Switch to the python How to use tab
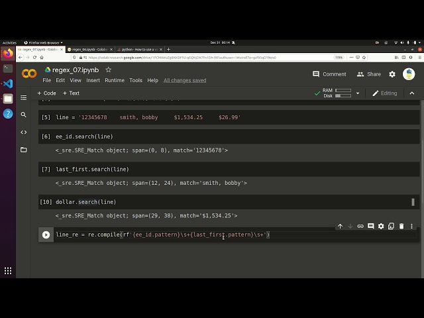The height and width of the screenshot is (318, 424). (140, 50)
